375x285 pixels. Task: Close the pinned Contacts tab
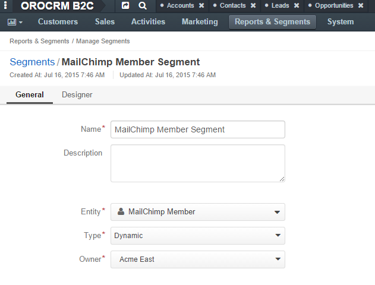click(x=253, y=5)
